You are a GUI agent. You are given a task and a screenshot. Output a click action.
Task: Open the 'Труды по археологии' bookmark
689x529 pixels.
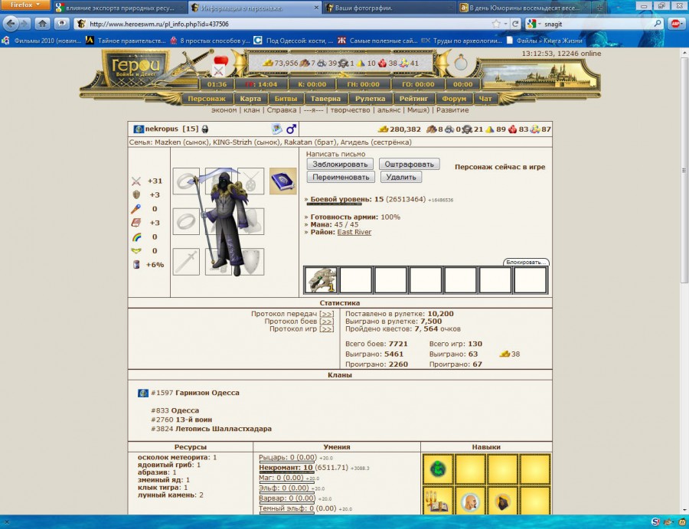[x=462, y=41]
